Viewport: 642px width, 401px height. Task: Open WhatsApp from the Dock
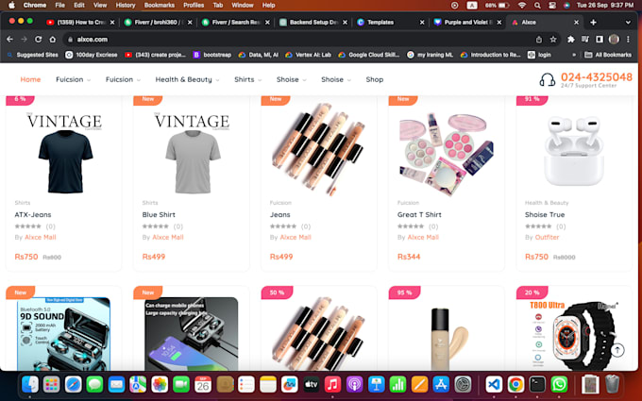point(559,384)
